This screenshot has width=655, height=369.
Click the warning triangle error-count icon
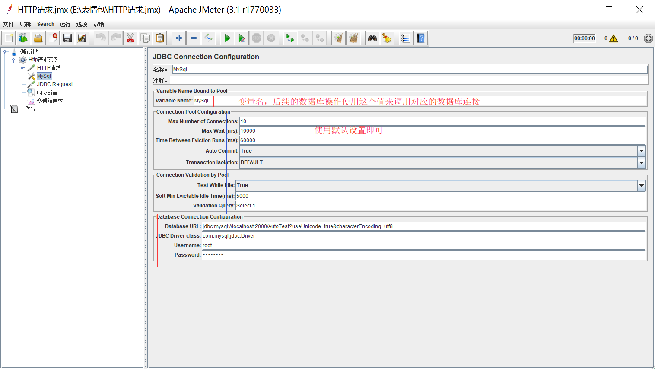tap(614, 38)
